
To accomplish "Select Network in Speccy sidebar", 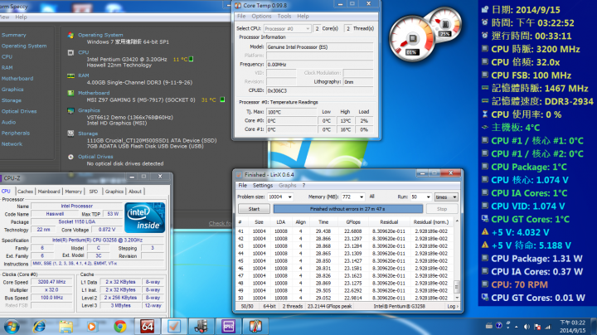I will pos(12,144).
